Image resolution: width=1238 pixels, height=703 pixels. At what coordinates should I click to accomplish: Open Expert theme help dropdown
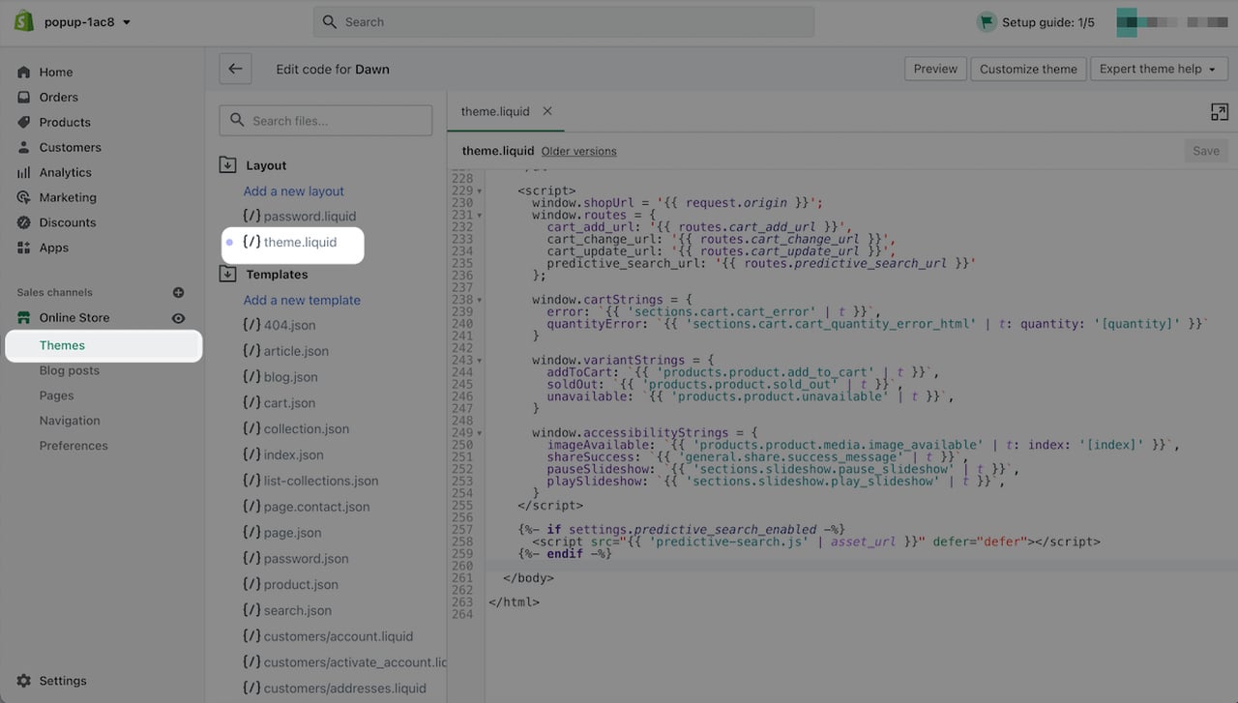pyautogui.click(x=1158, y=69)
